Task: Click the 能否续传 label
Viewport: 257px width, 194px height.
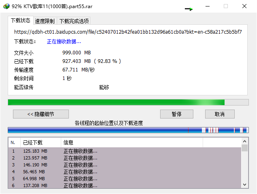Action: coord(24,87)
